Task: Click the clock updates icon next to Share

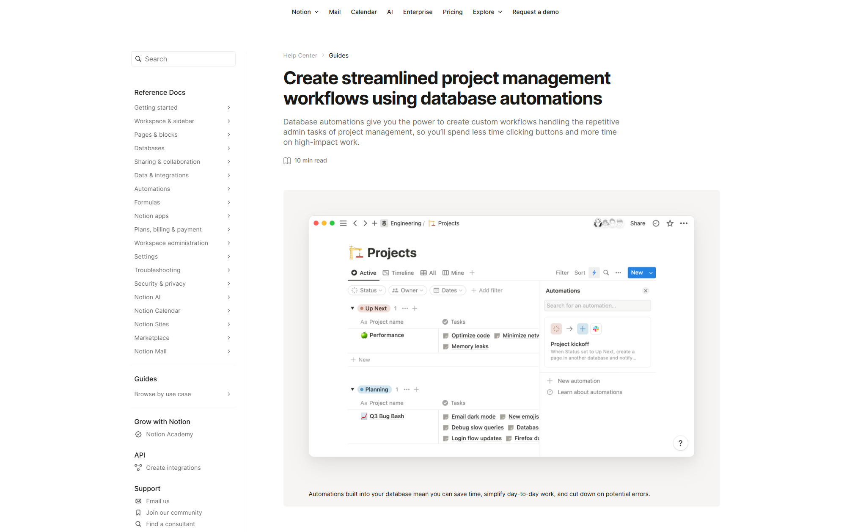Action: (x=656, y=223)
